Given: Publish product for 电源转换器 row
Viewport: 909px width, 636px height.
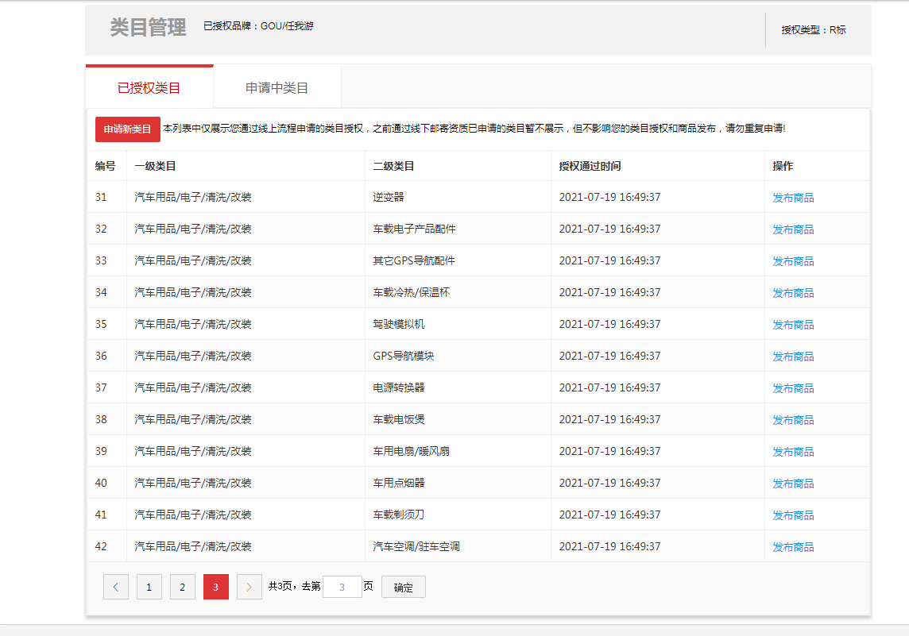Looking at the screenshot, I should click(x=793, y=388).
